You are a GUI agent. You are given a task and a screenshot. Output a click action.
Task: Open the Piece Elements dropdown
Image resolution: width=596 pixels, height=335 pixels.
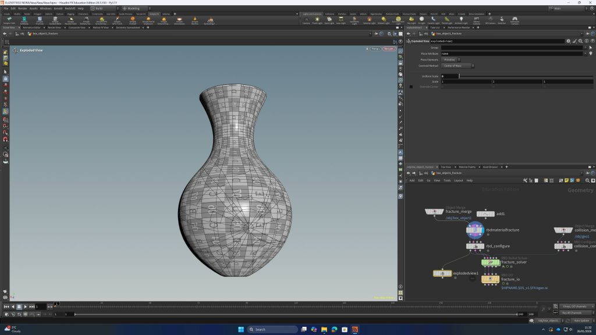point(451,59)
